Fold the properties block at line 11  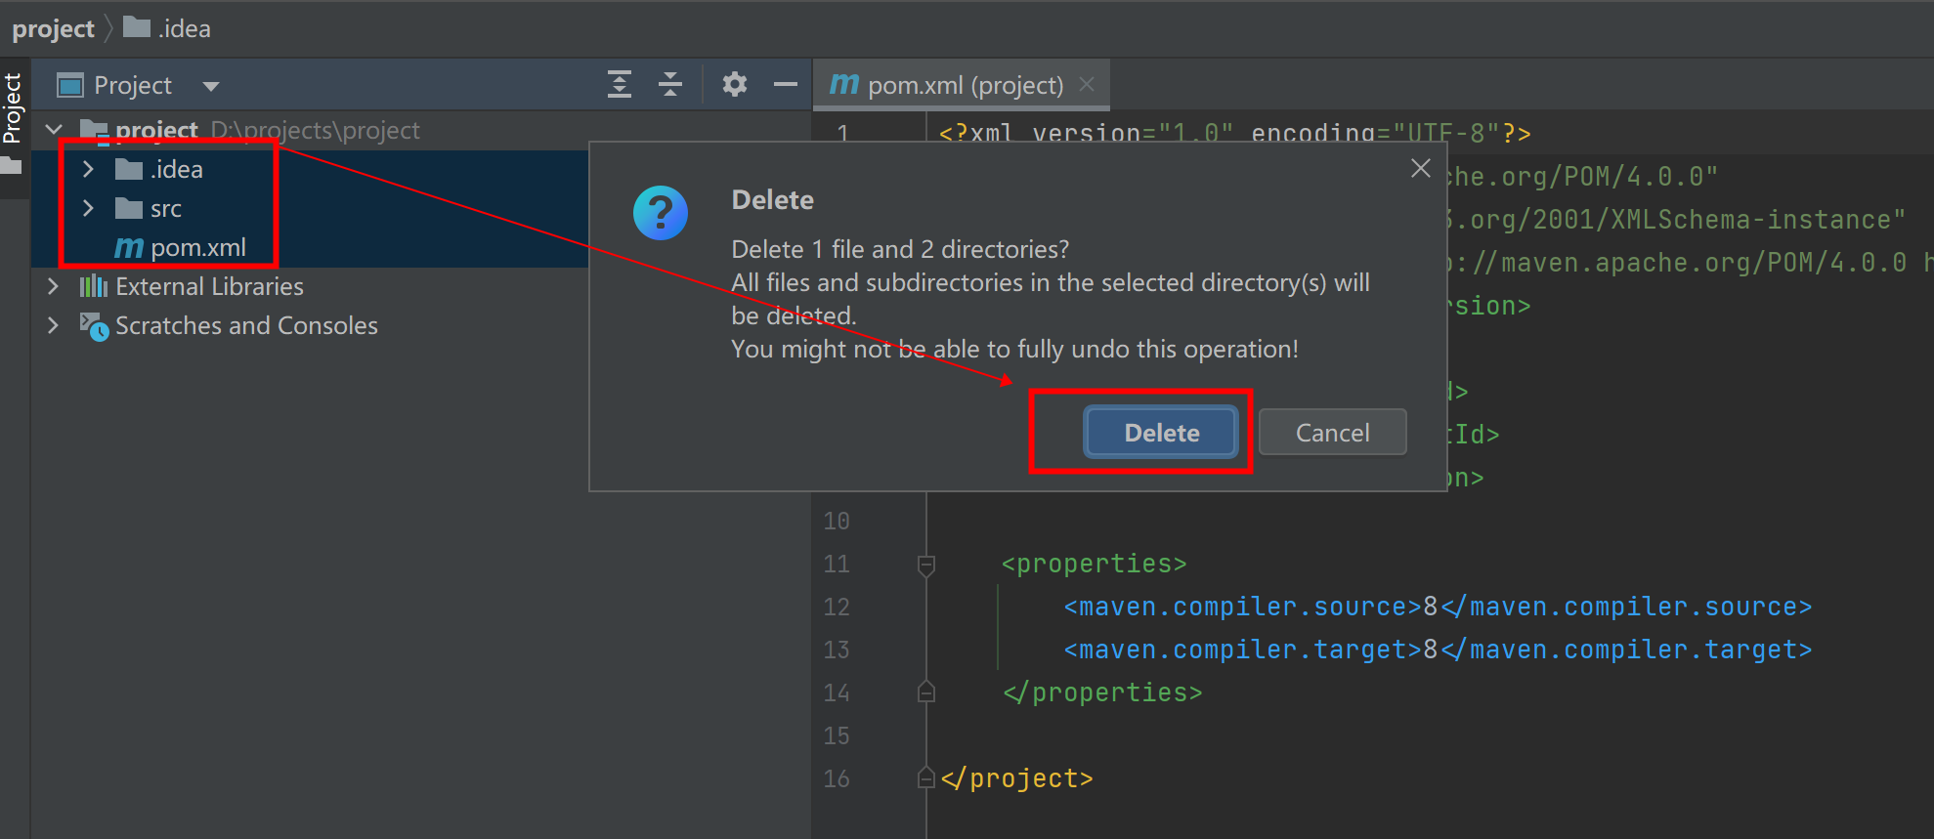click(x=926, y=564)
